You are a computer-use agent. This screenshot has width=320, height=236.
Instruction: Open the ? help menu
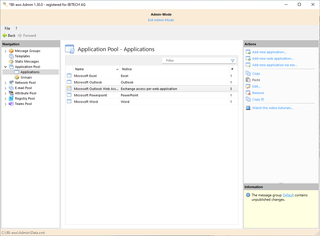coord(16,29)
